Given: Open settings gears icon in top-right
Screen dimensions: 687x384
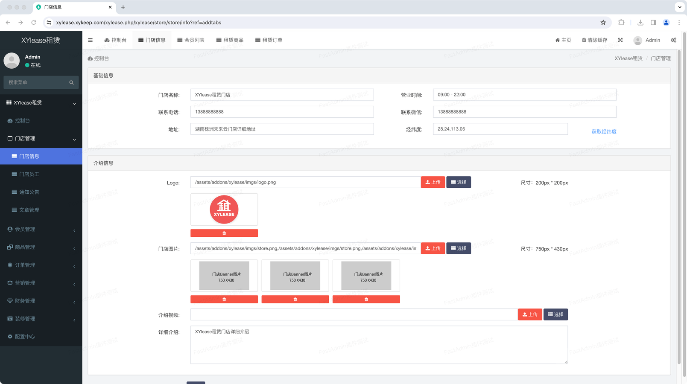Looking at the screenshot, I should tap(673, 40).
